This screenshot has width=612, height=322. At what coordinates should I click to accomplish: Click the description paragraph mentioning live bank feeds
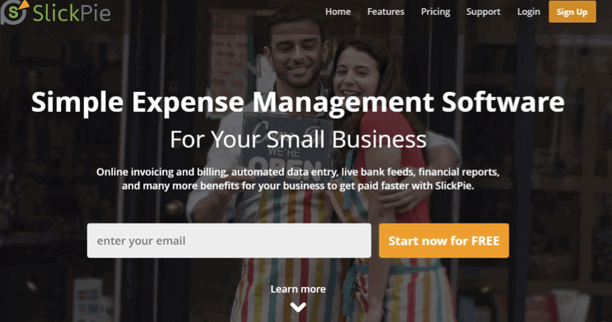tap(298, 178)
